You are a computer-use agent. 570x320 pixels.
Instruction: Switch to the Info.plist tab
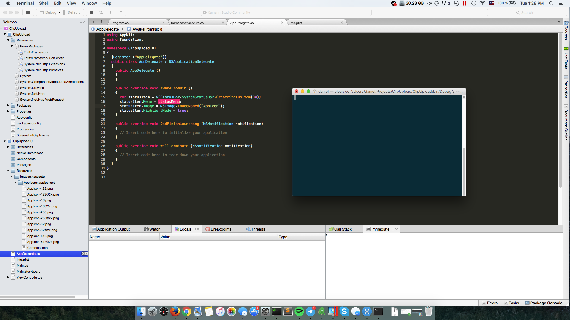(x=296, y=23)
